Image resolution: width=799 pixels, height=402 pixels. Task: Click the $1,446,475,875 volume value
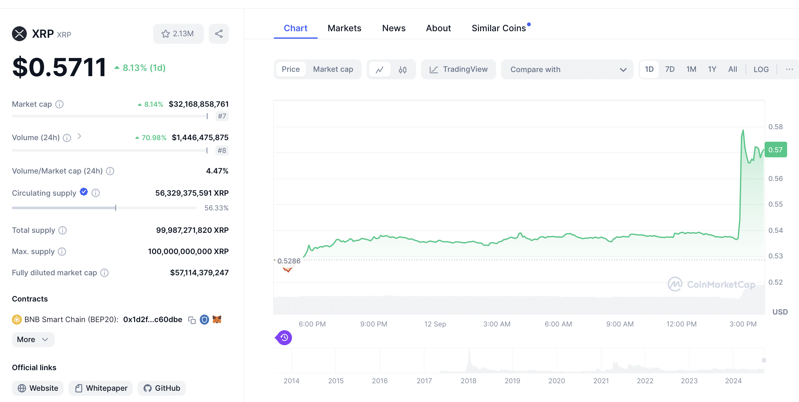tap(200, 138)
